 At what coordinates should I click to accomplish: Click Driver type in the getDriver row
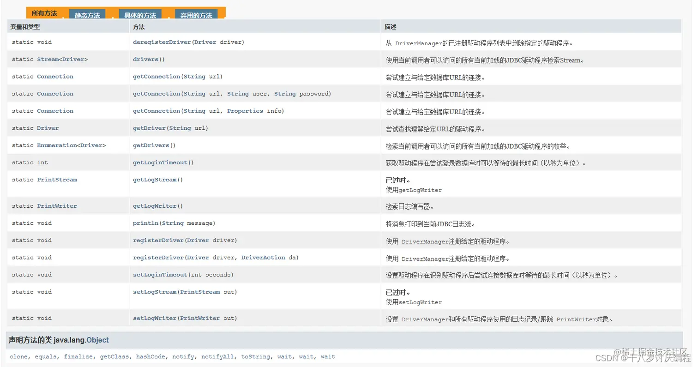[48, 128]
